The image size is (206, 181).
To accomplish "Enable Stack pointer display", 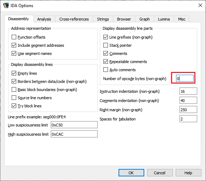I will coord(105,45).
